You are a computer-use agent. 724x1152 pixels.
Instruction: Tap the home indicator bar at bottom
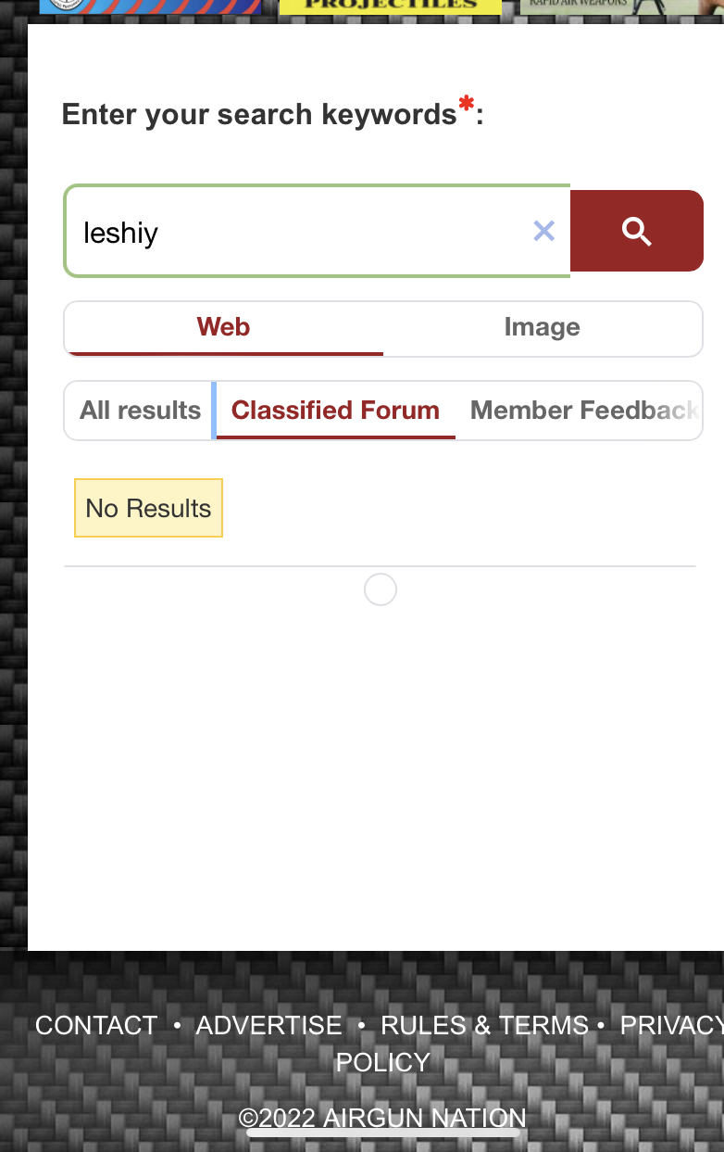tap(382, 1133)
